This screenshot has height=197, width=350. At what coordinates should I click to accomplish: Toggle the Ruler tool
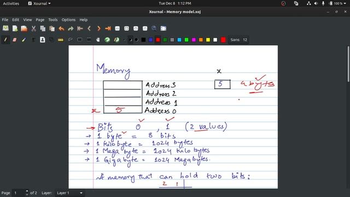61,40
